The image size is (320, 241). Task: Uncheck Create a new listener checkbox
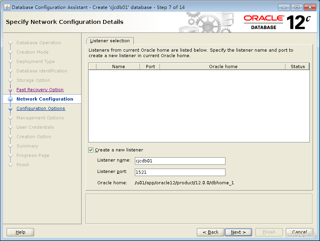[91, 150]
